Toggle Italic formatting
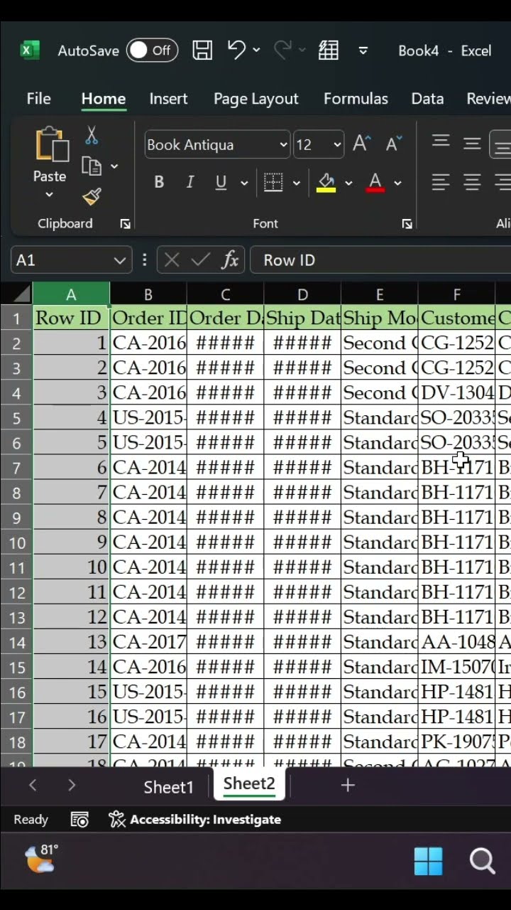 189,182
